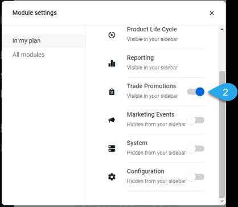238x207 pixels.
Task: Click the Trade Promotions tag icon
Action: coord(112,92)
